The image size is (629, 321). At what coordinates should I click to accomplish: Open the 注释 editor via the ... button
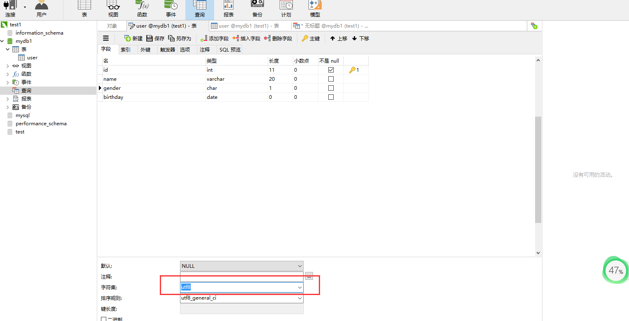click(x=309, y=276)
